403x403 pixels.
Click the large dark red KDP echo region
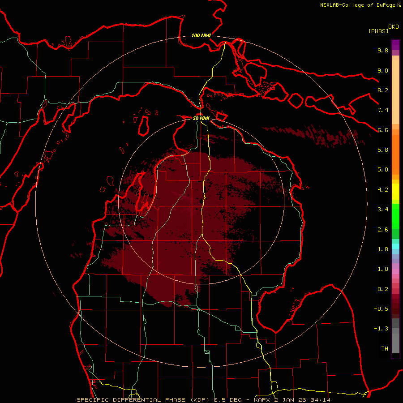coord(177,226)
